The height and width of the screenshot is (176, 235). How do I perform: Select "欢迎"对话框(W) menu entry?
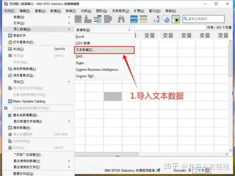point(38,155)
